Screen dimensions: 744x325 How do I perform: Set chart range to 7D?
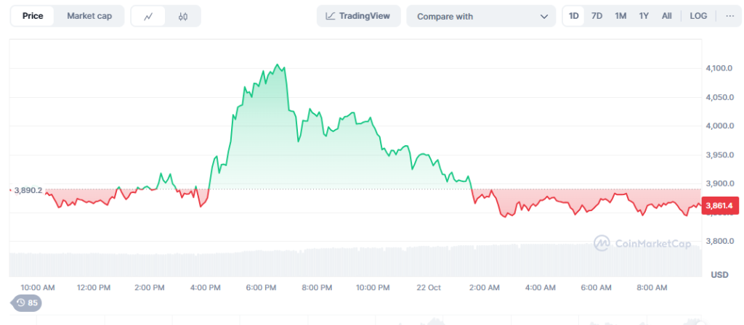click(597, 16)
